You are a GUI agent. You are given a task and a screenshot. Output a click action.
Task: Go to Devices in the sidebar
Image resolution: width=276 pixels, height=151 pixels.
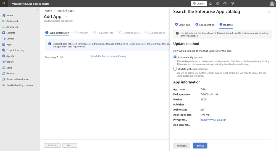click(10, 38)
